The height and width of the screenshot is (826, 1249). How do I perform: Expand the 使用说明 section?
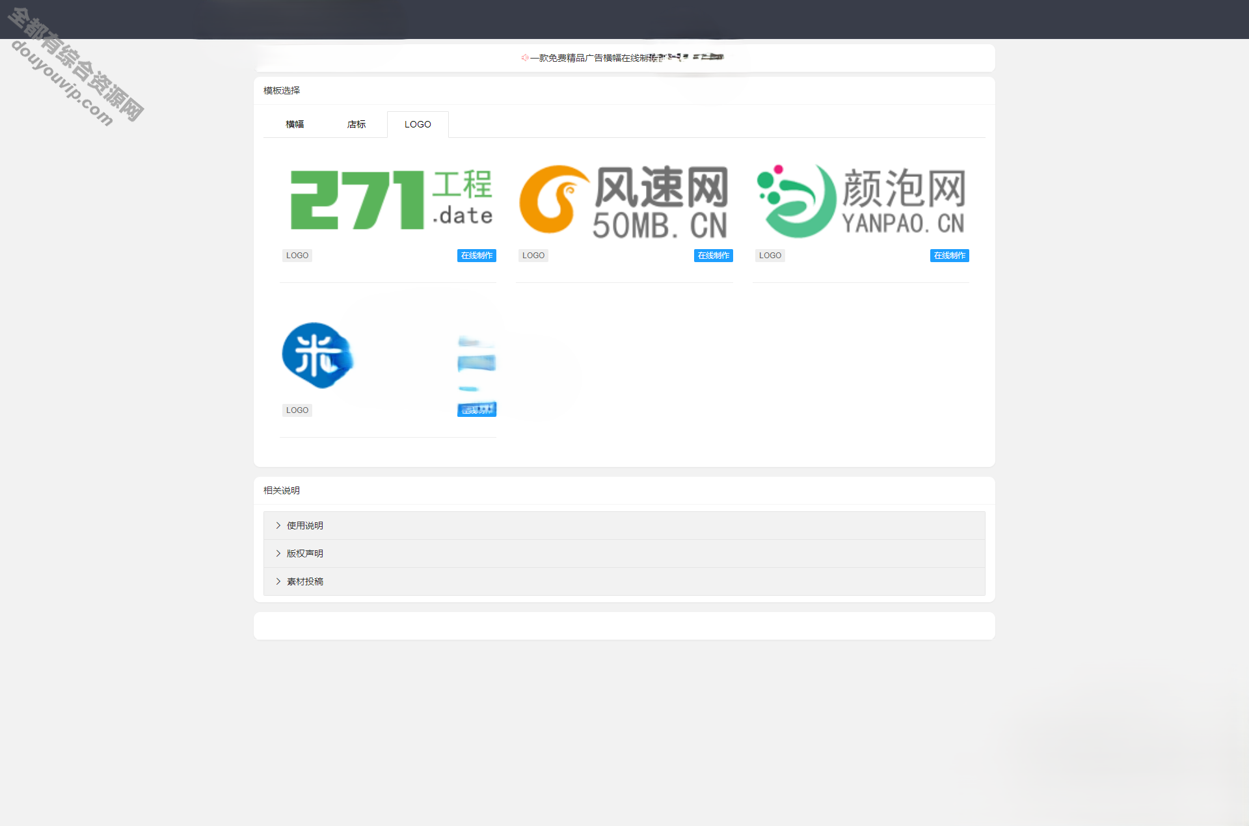(624, 526)
